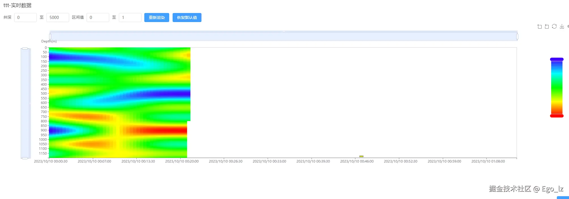Click the '2023/10/10 00:52:30' time label
569x199 pixels.
click(x=401, y=161)
